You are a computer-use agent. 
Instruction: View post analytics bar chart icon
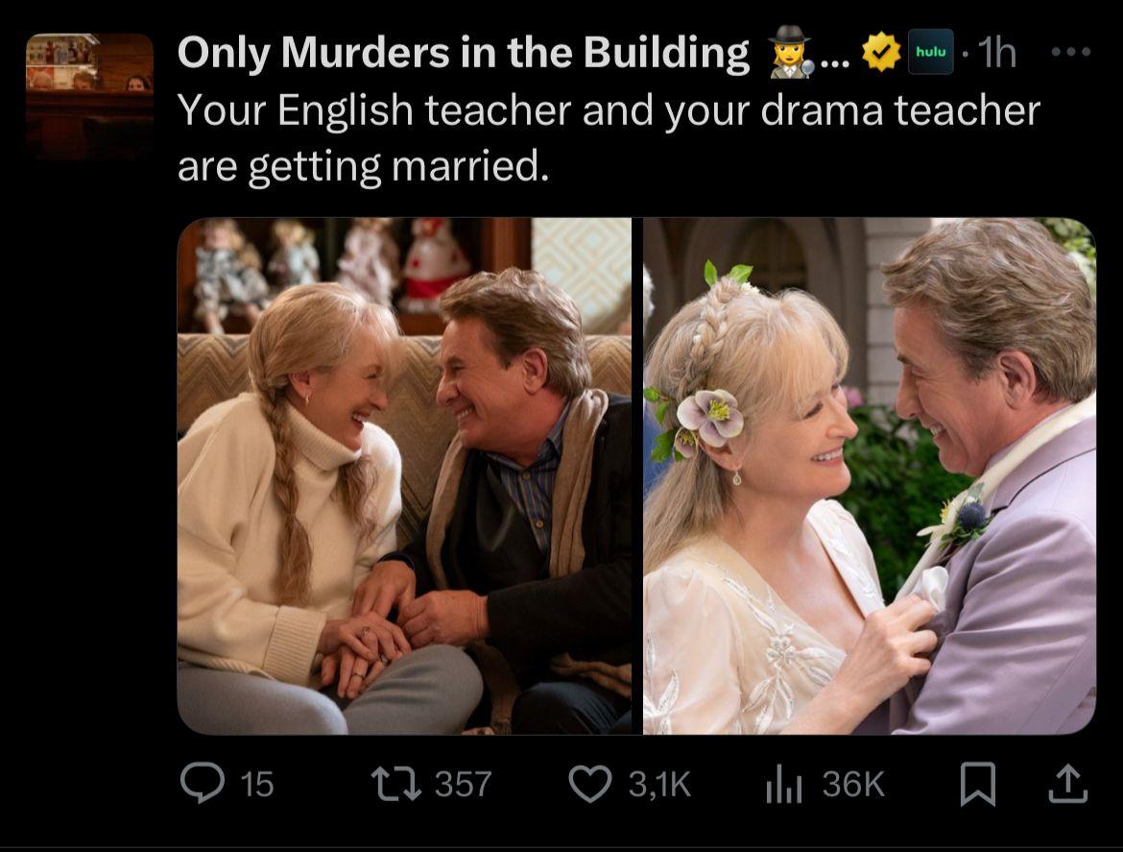[783, 783]
